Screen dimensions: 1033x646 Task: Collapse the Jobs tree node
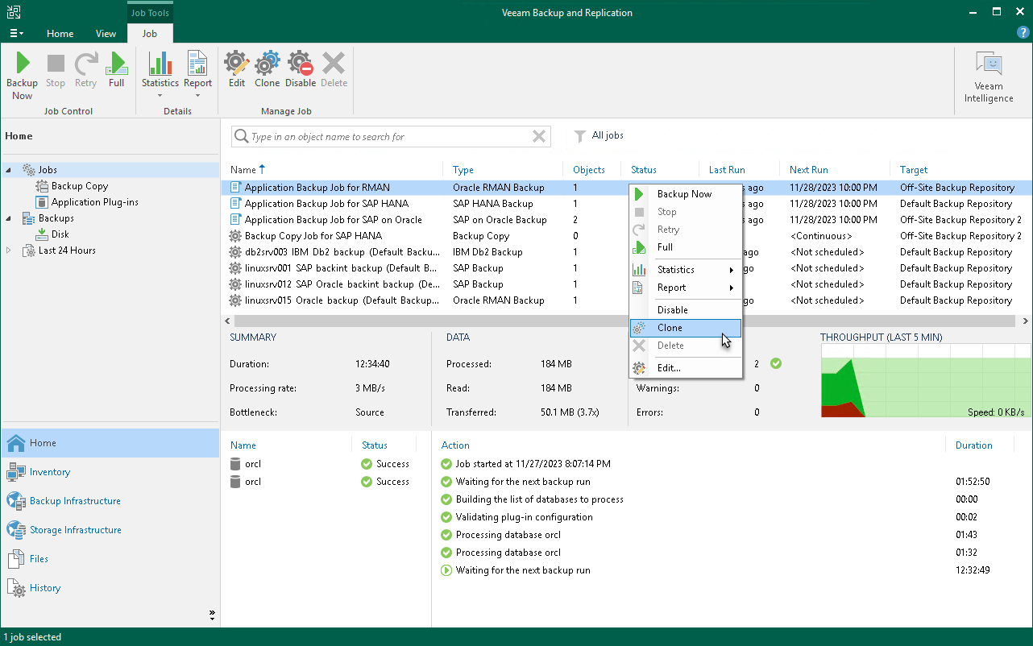[9, 170]
